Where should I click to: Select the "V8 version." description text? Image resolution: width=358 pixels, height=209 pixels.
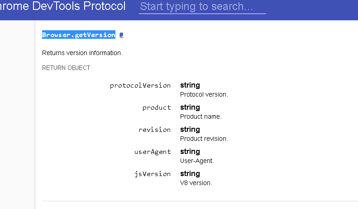tap(196, 183)
